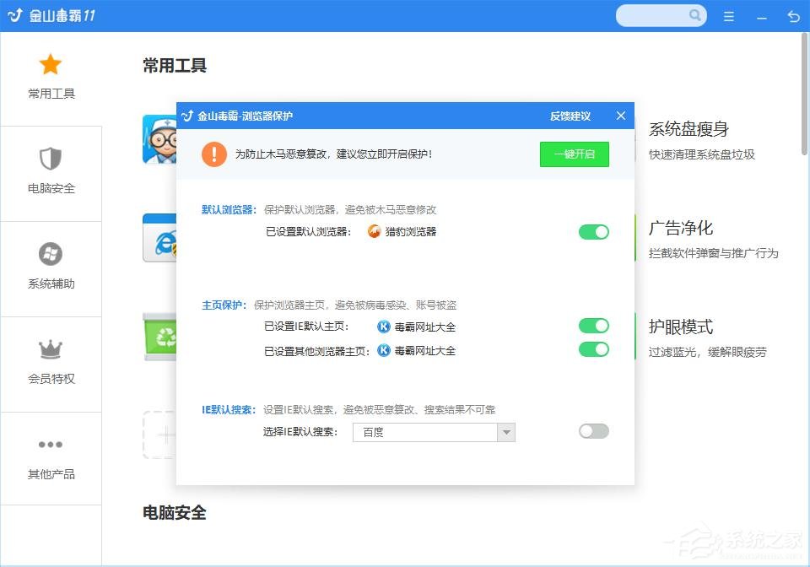Open 电脑安全 shield icon in sidebar
The width and height of the screenshot is (810, 567).
51,158
